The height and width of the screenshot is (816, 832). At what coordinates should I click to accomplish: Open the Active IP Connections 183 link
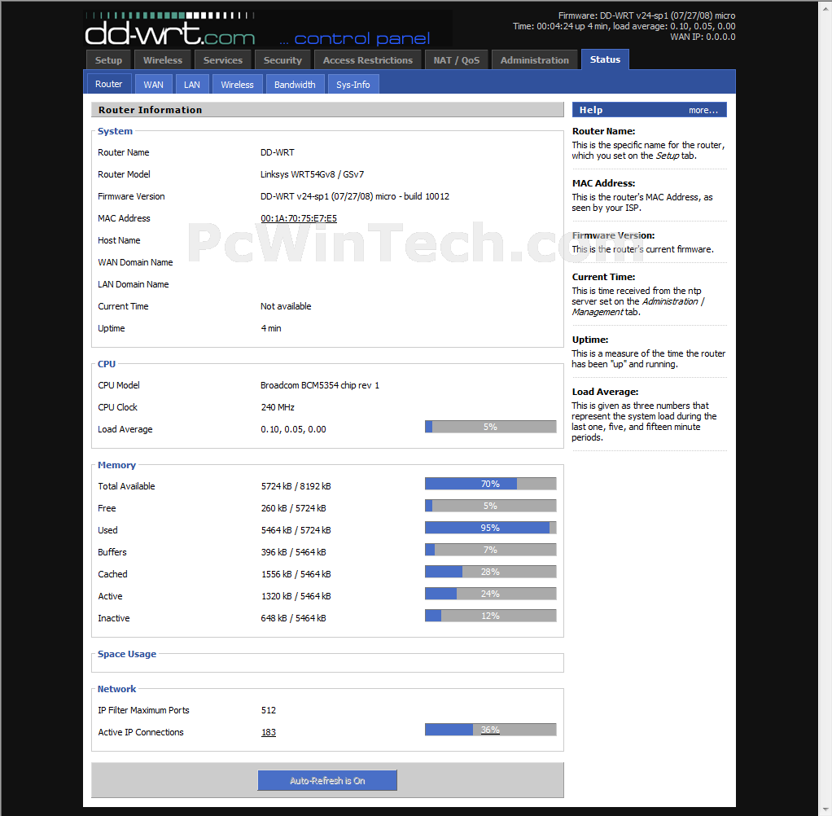point(269,732)
